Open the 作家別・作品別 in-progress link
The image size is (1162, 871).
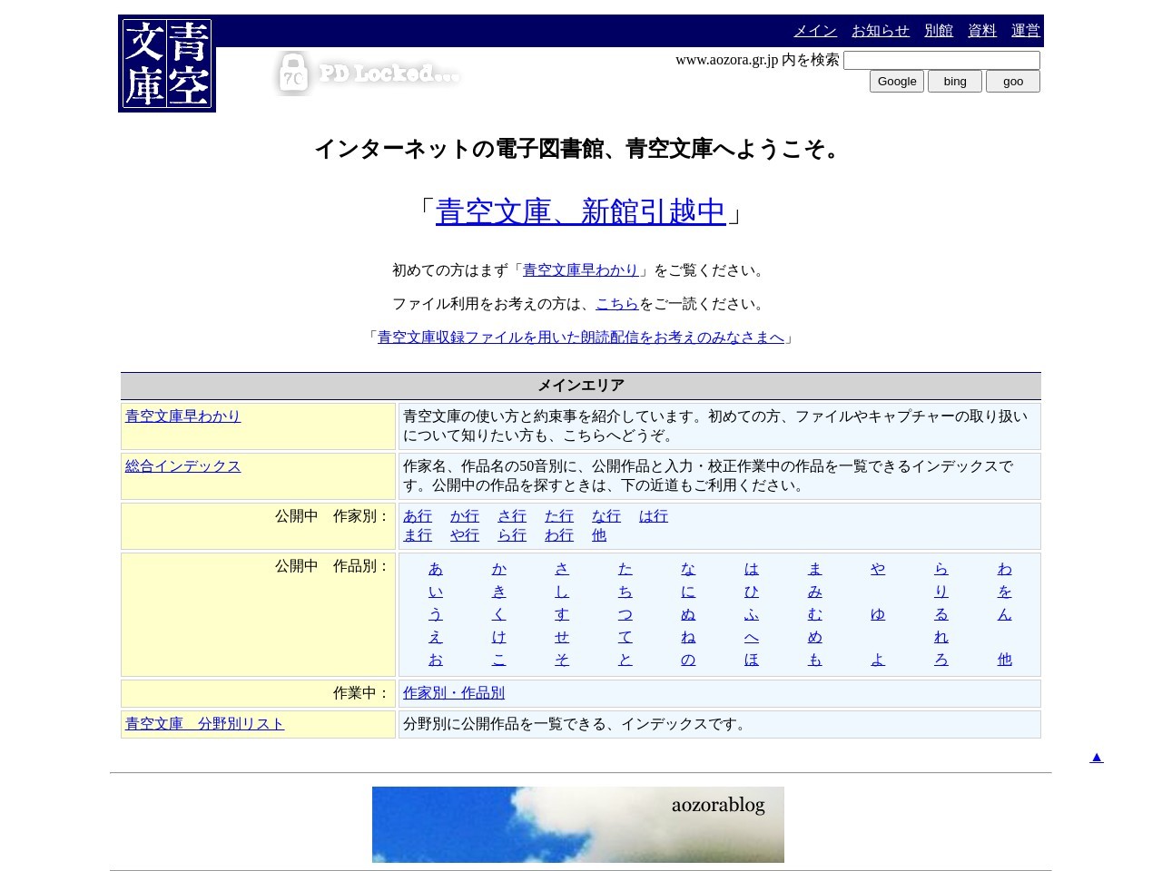[x=454, y=692]
